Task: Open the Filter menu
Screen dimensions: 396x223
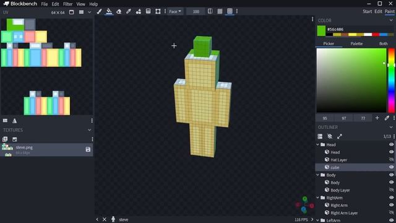Action: tap(67, 4)
